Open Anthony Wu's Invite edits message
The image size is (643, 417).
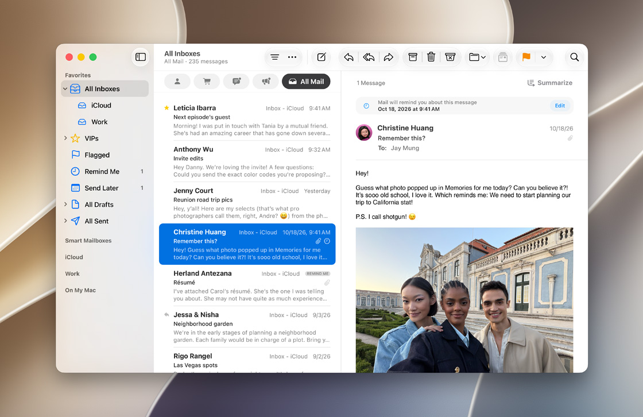(x=247, y=161)
